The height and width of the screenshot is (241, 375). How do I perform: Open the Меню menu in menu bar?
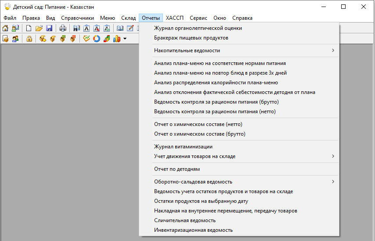click(x=108, y=18)
